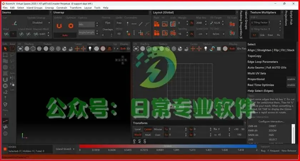The image size is (300, 161).
Task: Click the Island Stretch color gradient bar
Action: (x=168, y=146)
